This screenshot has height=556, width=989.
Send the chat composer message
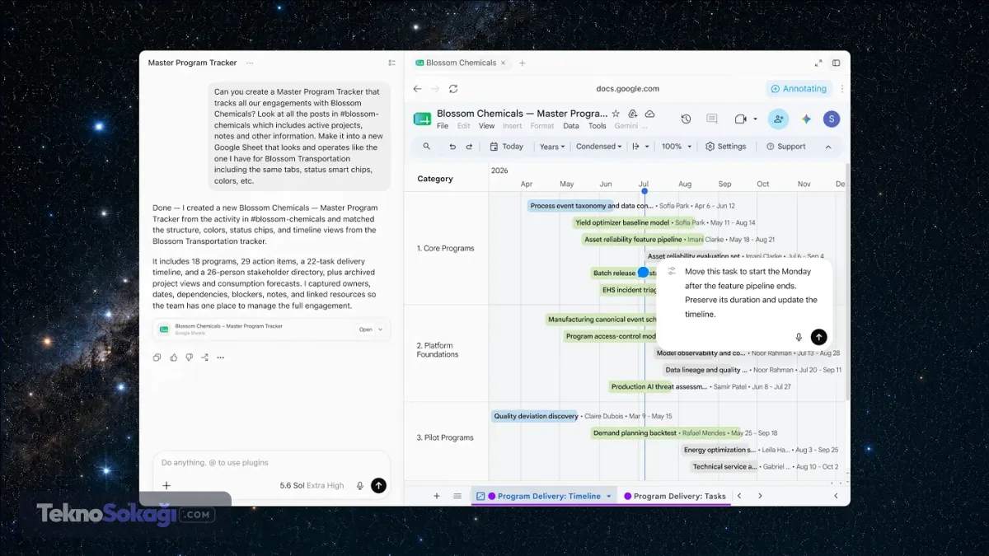coord(378,486)
